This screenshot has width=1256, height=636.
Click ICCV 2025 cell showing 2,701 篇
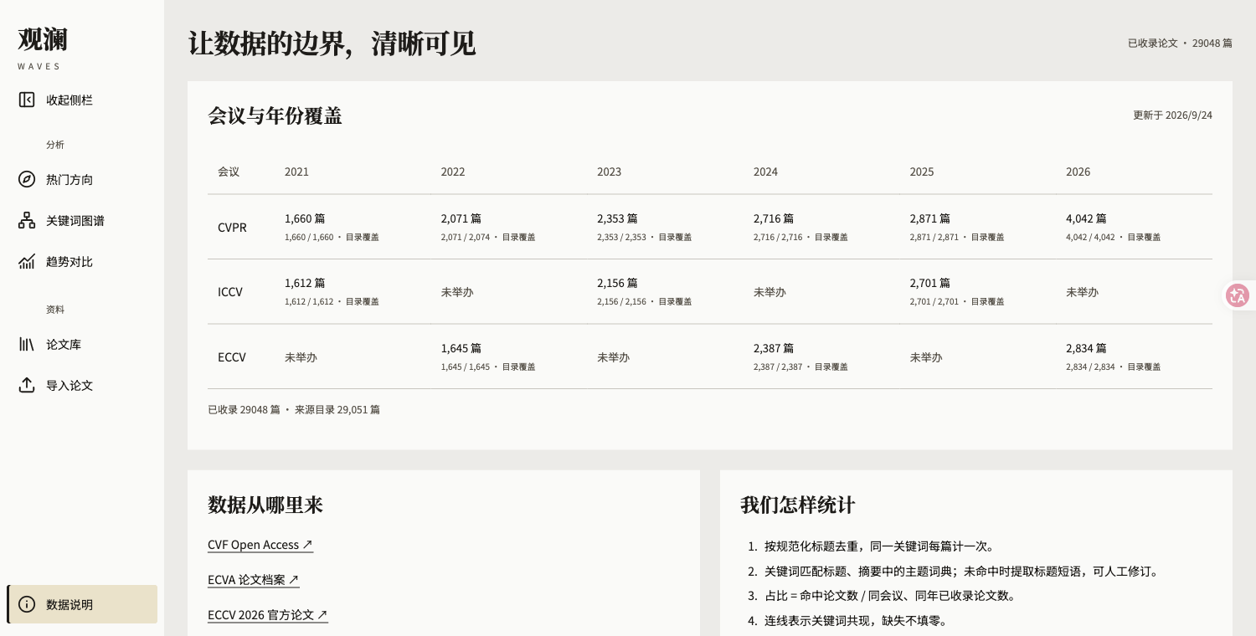(x=977, y=291)
